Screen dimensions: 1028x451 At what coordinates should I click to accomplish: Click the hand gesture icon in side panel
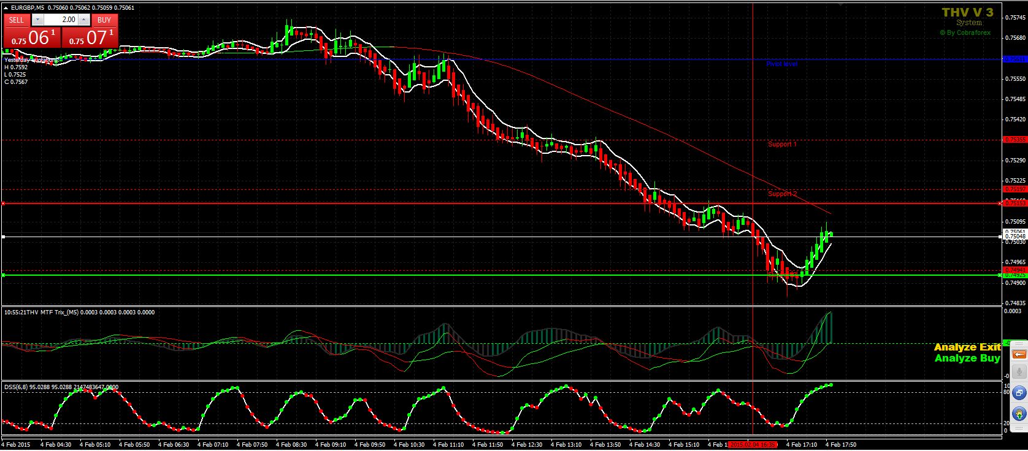(x=1019, y=414)
